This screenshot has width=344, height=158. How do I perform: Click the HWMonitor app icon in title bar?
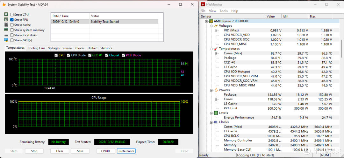[x=203, y=4]
